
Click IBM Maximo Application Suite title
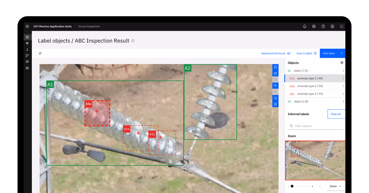point(52,26)
